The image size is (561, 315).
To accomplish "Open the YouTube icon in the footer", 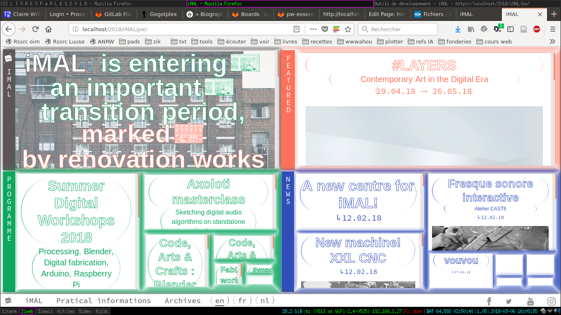I will pos(530,301).
